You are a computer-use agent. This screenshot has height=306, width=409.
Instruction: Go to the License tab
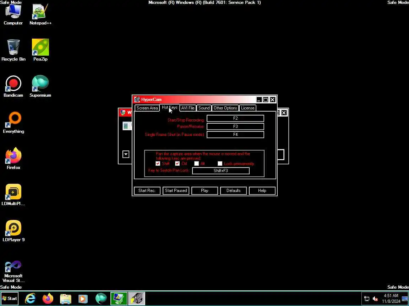click(247, 108)
